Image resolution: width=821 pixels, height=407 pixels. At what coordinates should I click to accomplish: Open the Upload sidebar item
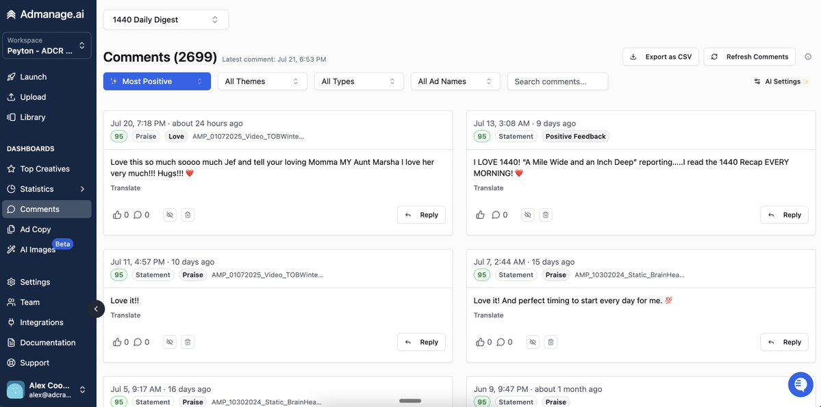[x=47, y=97]
